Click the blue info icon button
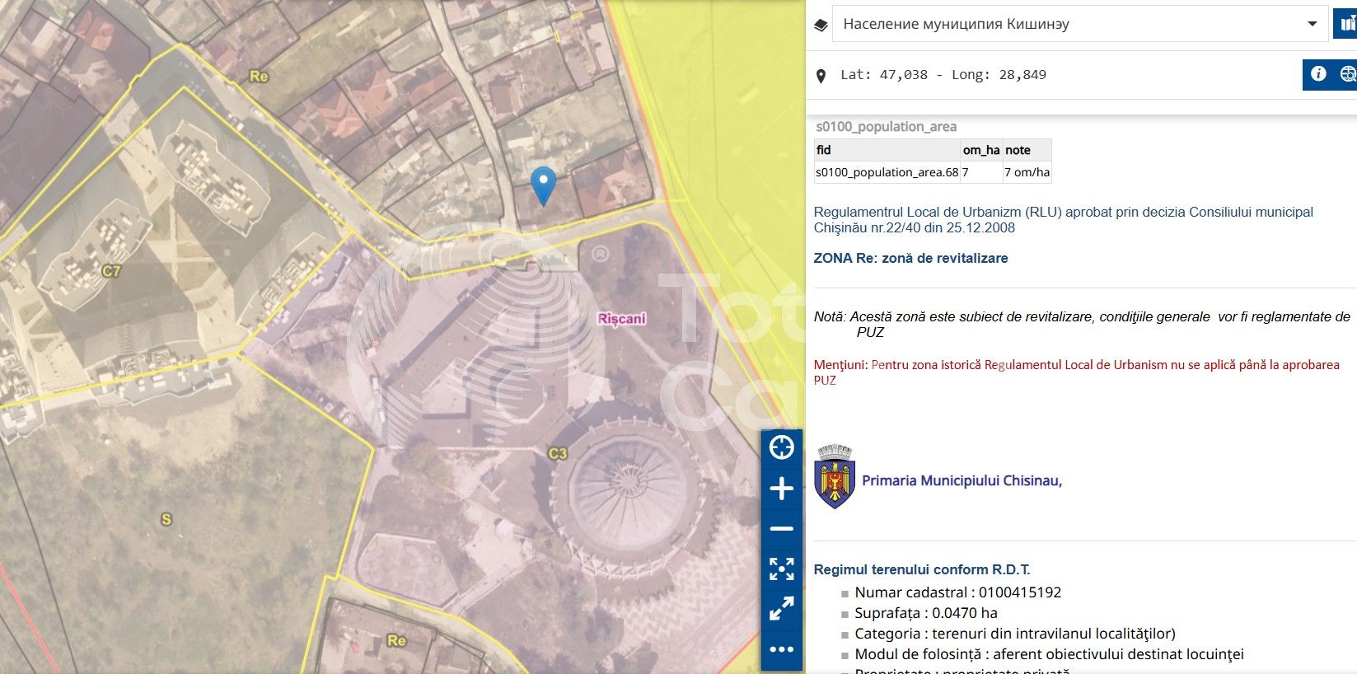The height and width of the screenshot is (674, 1357). (1318, 74)
